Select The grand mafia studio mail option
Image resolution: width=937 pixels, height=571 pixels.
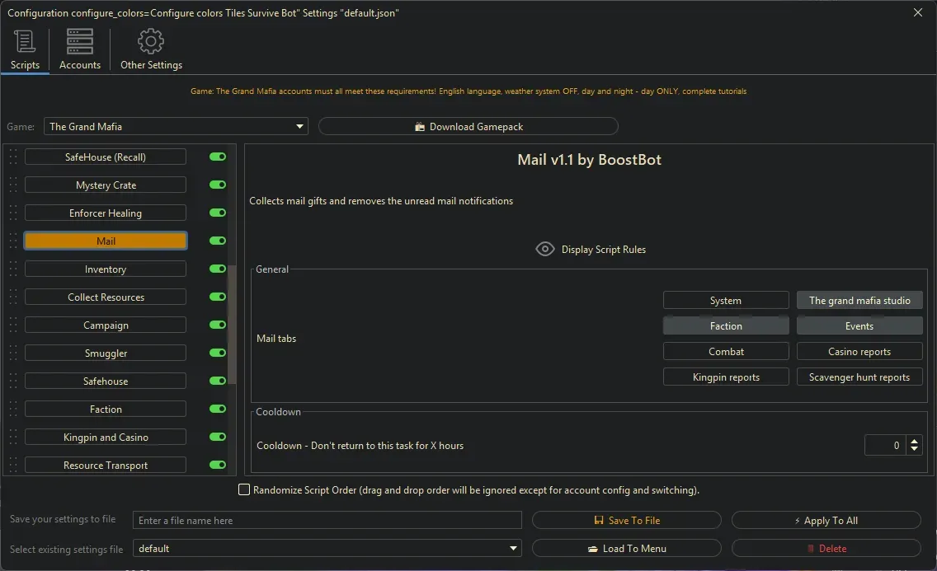pos(859,300)
